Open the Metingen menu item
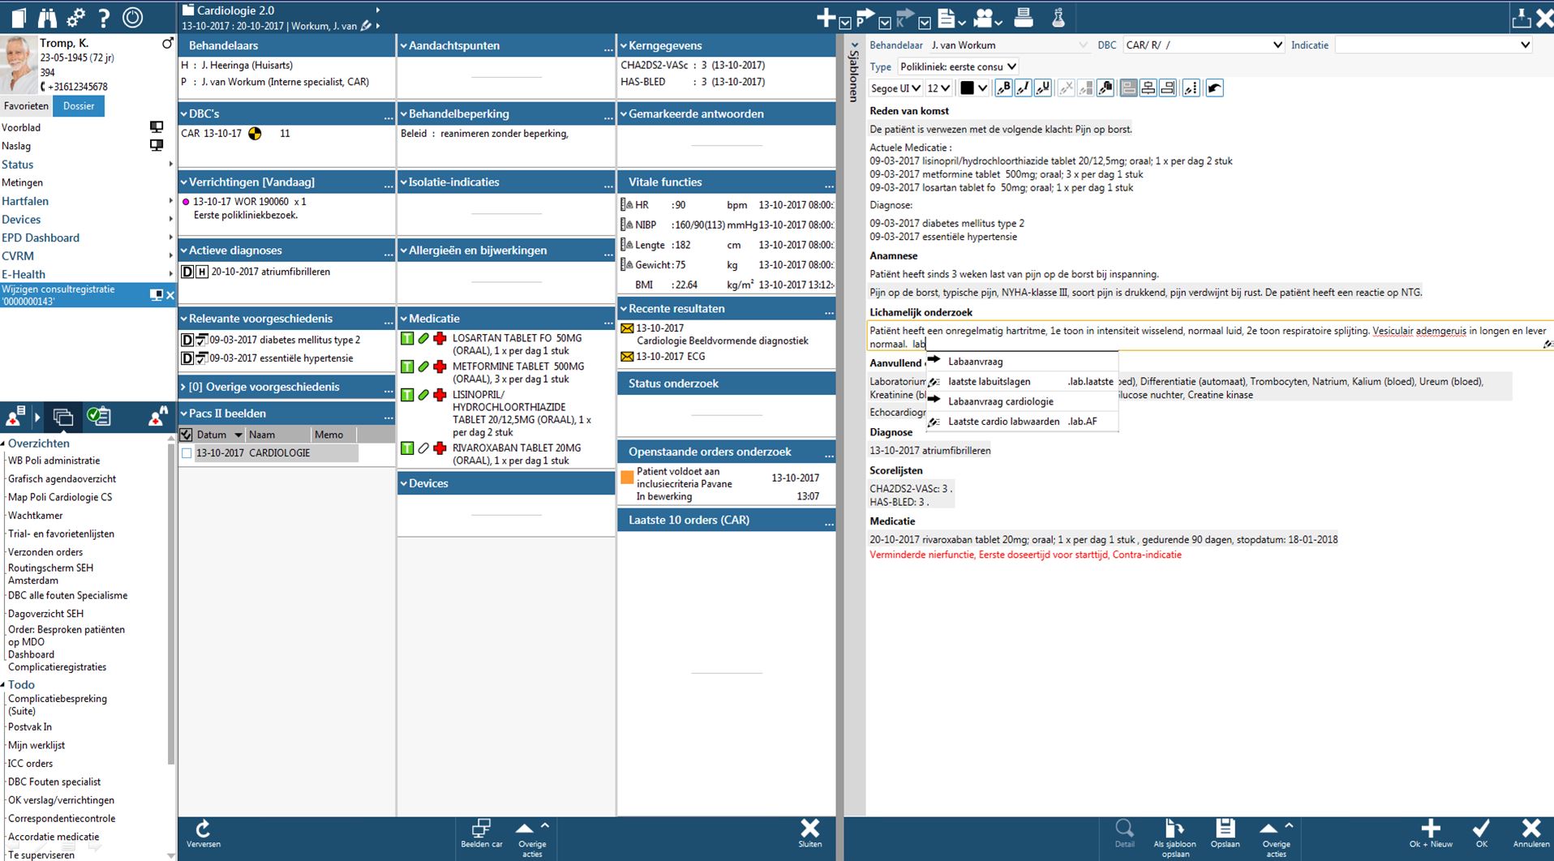This screenshot has width=1554, height=861. [23, 182]
